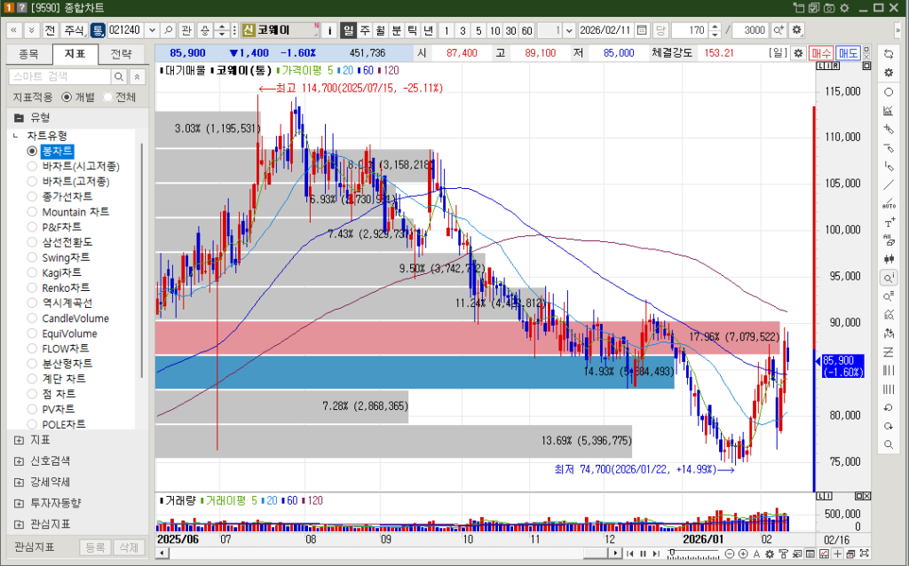
Task: Open the interval dropdown next to 60
Action: coord(569,30)
